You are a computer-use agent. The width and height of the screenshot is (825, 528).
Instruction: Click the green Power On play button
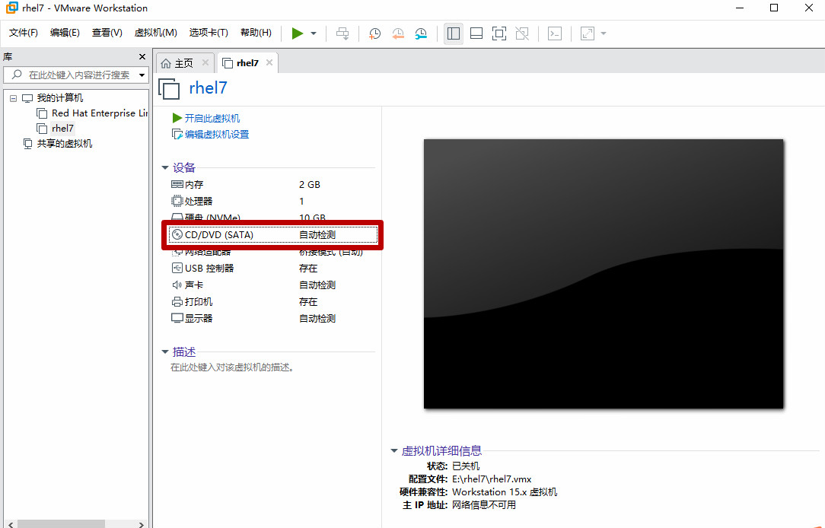point(298,33)
